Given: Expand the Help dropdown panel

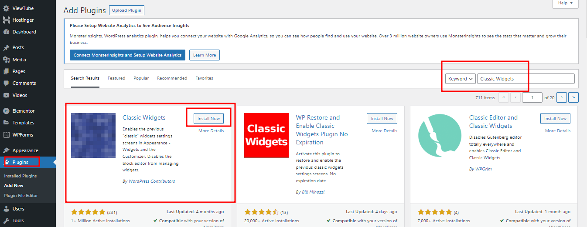Looking at the screenshot, I should 565,3.
